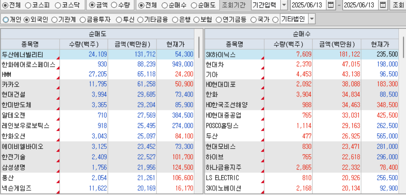Sort 순매도 table by 수량(백주) header
The image size is (406, 195).
click(84, 44)
